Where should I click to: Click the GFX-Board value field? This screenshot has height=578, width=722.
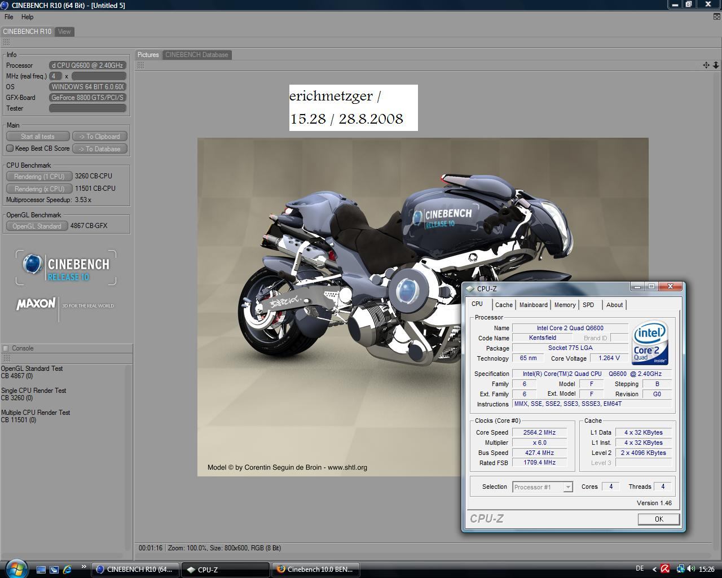[x=87, y=98]
